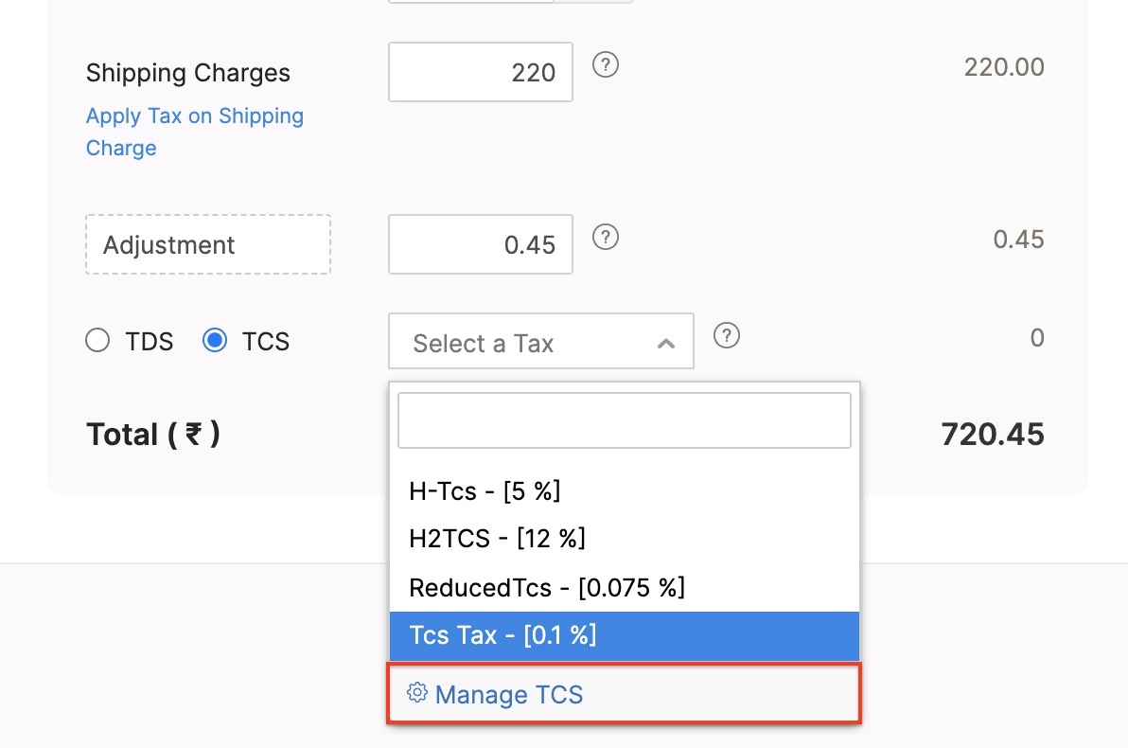Click Apply Tax on Shipping Charge link
Image resolution: width=1128 pixels, height=748 pixels.
(194, 132)
